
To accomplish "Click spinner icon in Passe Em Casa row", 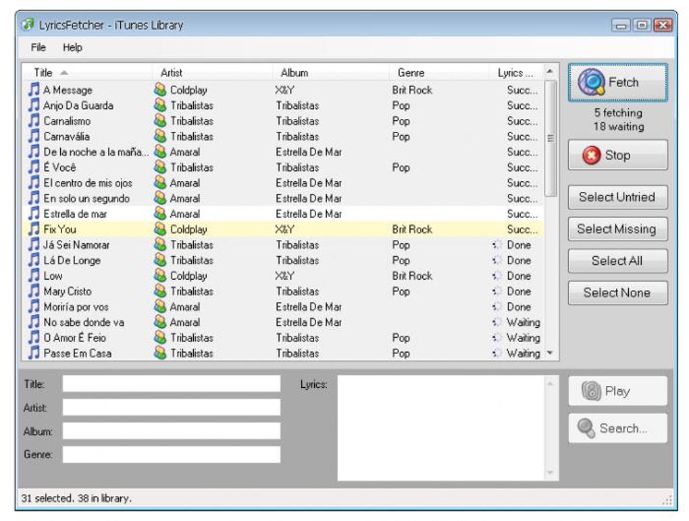I will (497, 353).
